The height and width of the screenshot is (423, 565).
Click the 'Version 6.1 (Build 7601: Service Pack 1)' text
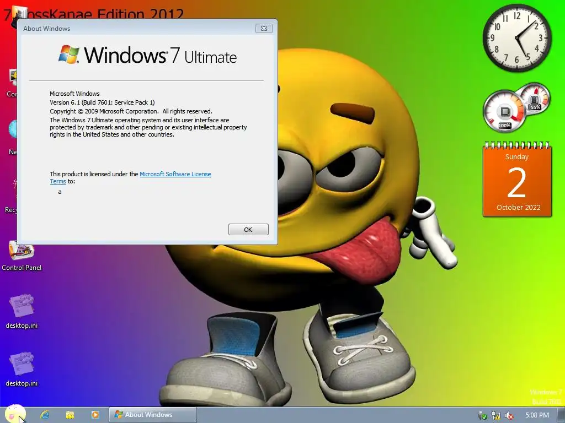[102, 102]
